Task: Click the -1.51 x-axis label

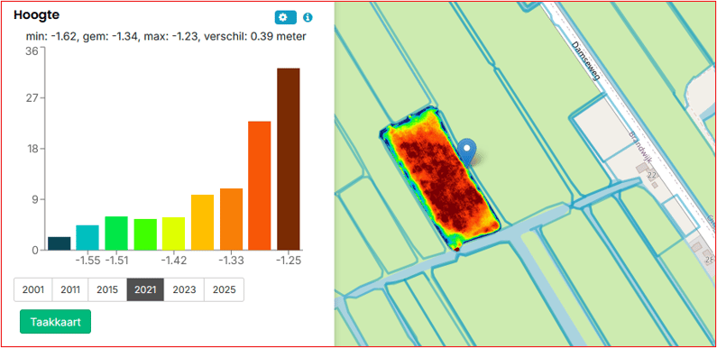Action: tap(116, 261)
